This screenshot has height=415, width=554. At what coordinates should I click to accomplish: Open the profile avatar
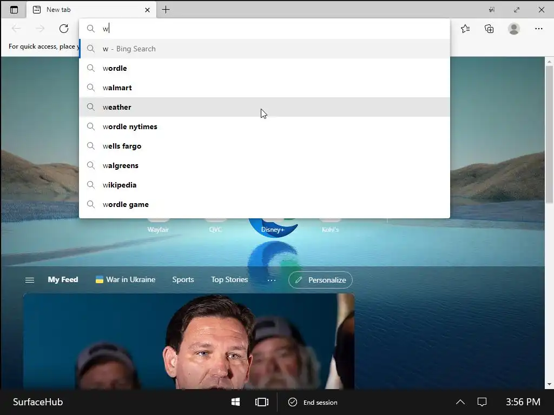[514, 29]
